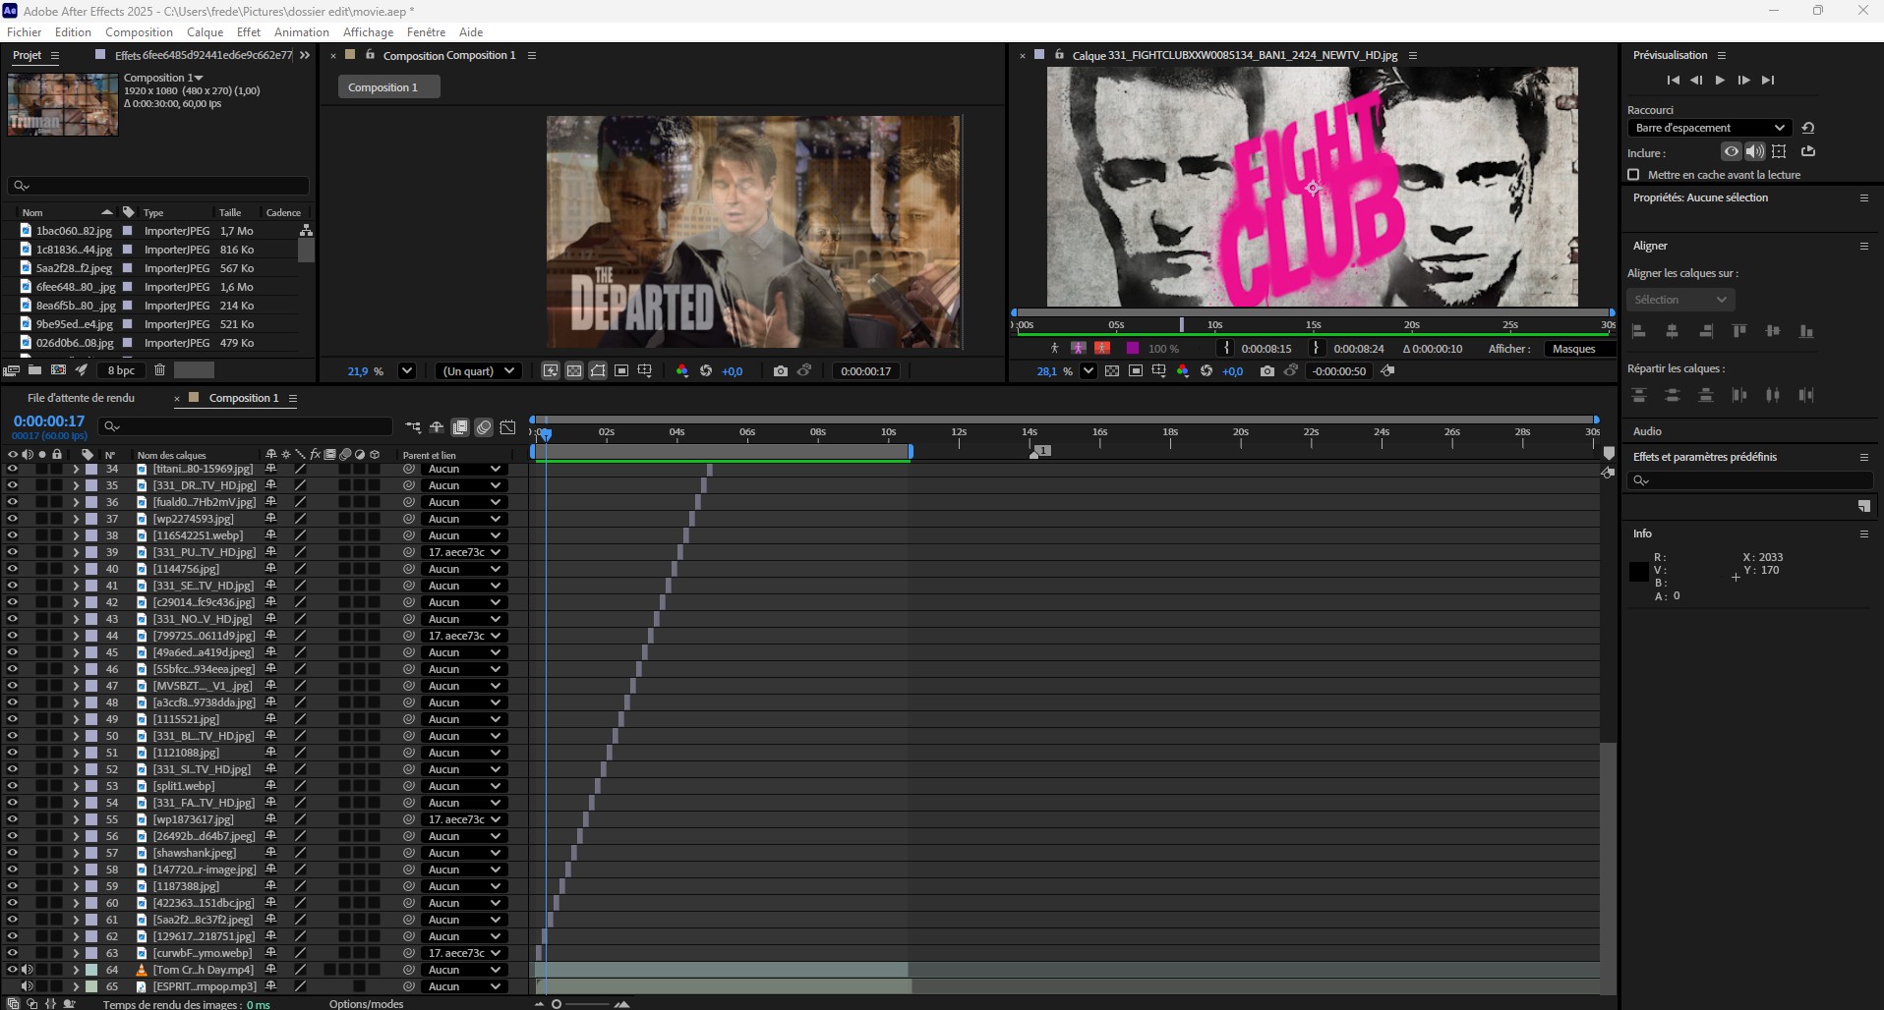Toggle transparency grid in layer viewer
The width and height of the screenshot is (1884, 1010).
1112,371
